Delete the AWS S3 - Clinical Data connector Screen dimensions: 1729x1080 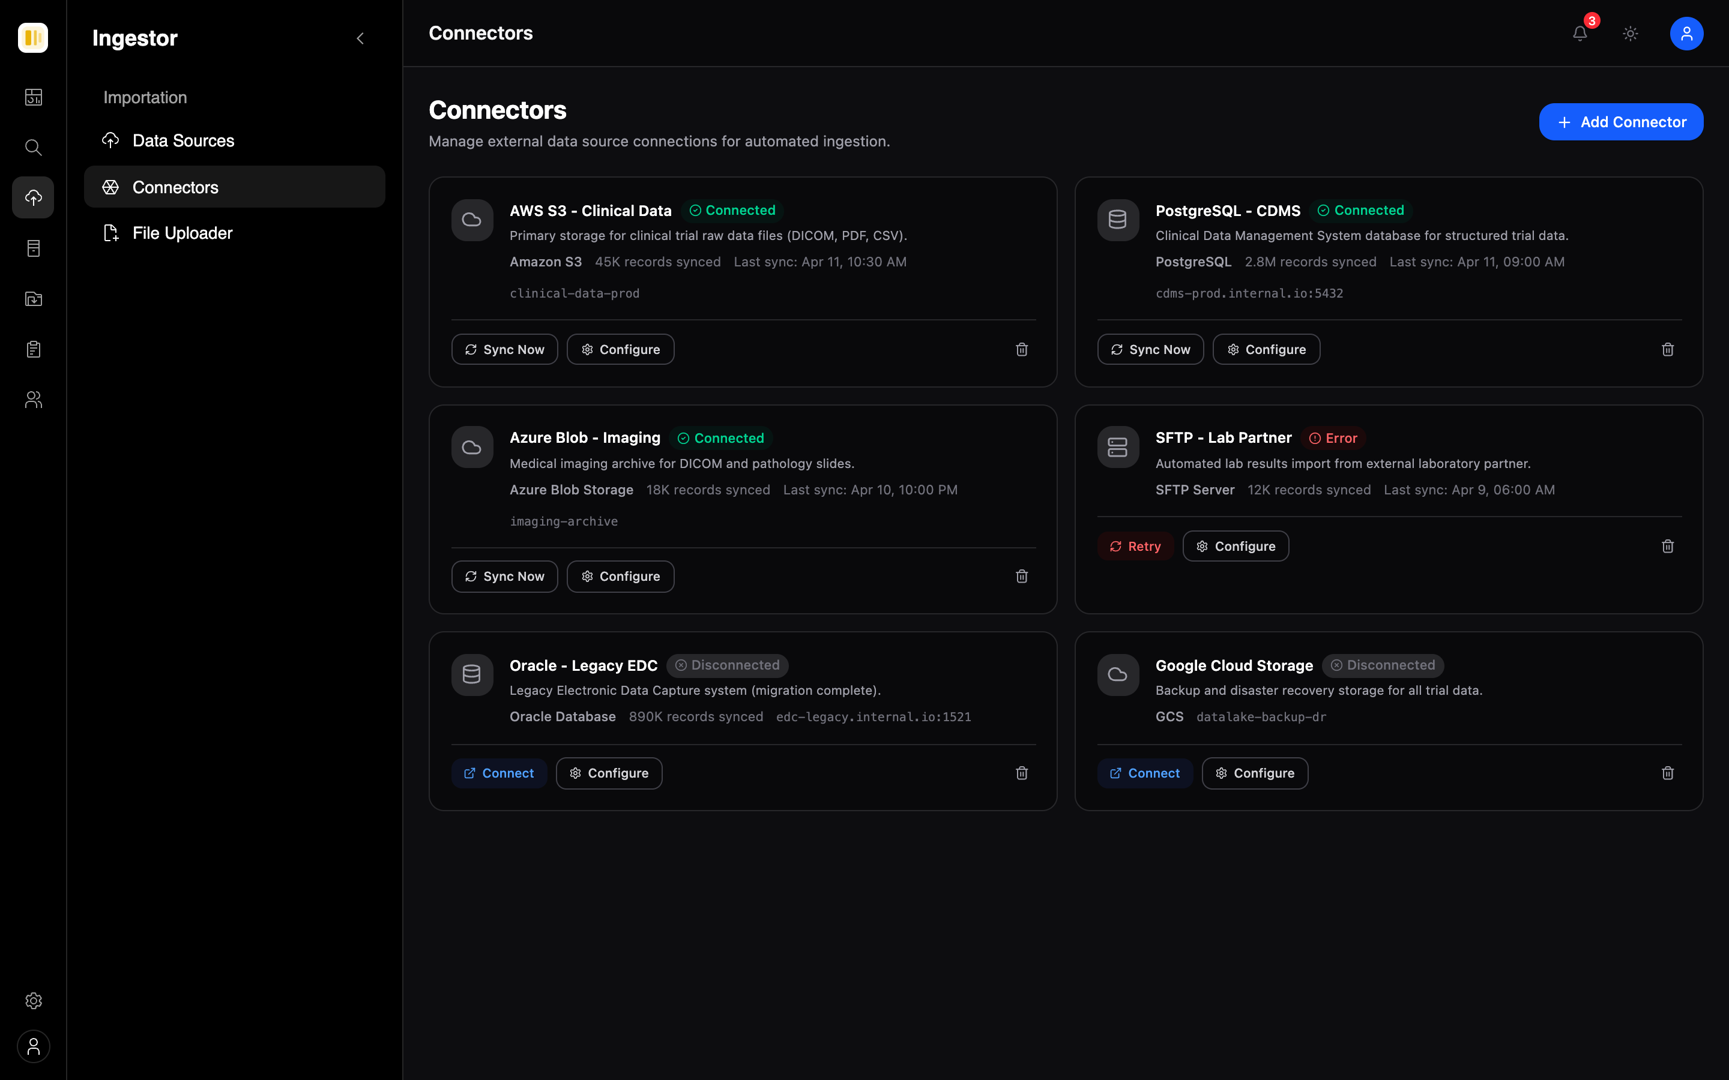pyautogui.click(x=1022, y=349)
